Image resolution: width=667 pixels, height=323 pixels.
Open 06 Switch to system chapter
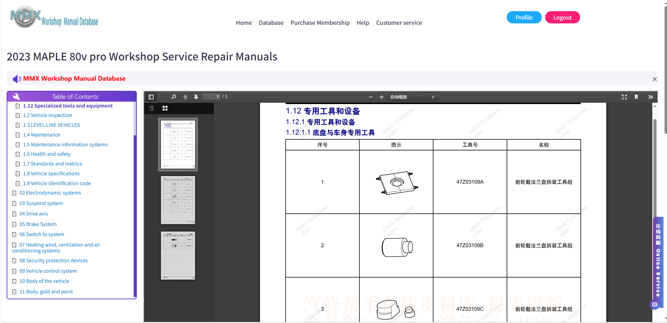(x=42, y=234)
